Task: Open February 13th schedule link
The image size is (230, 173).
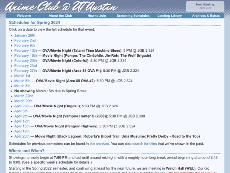Action: 26,50
